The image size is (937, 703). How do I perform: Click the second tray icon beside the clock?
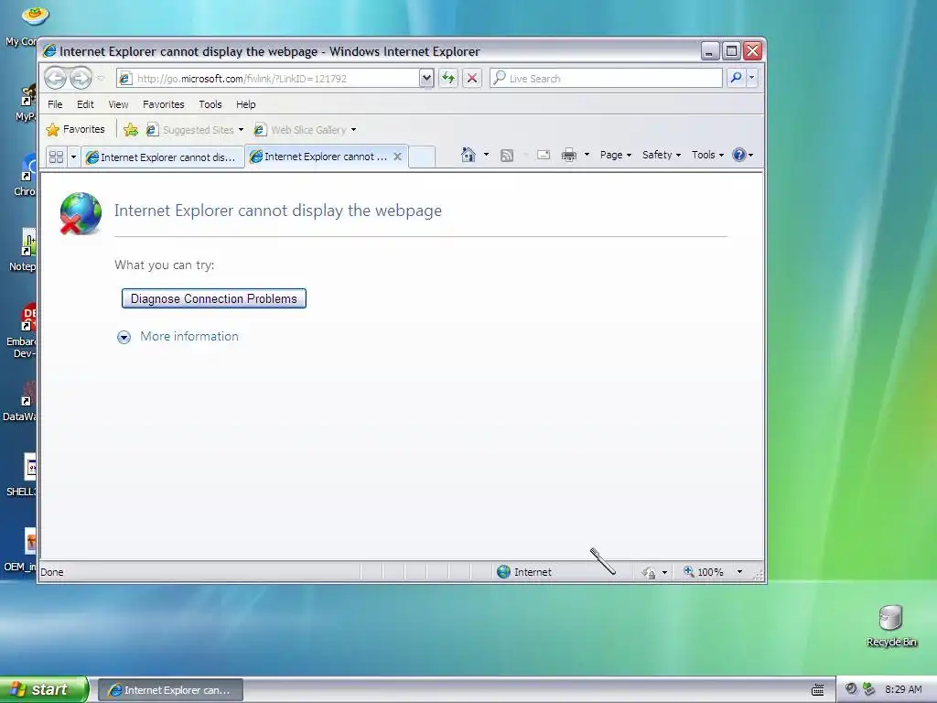click(868, 689)
